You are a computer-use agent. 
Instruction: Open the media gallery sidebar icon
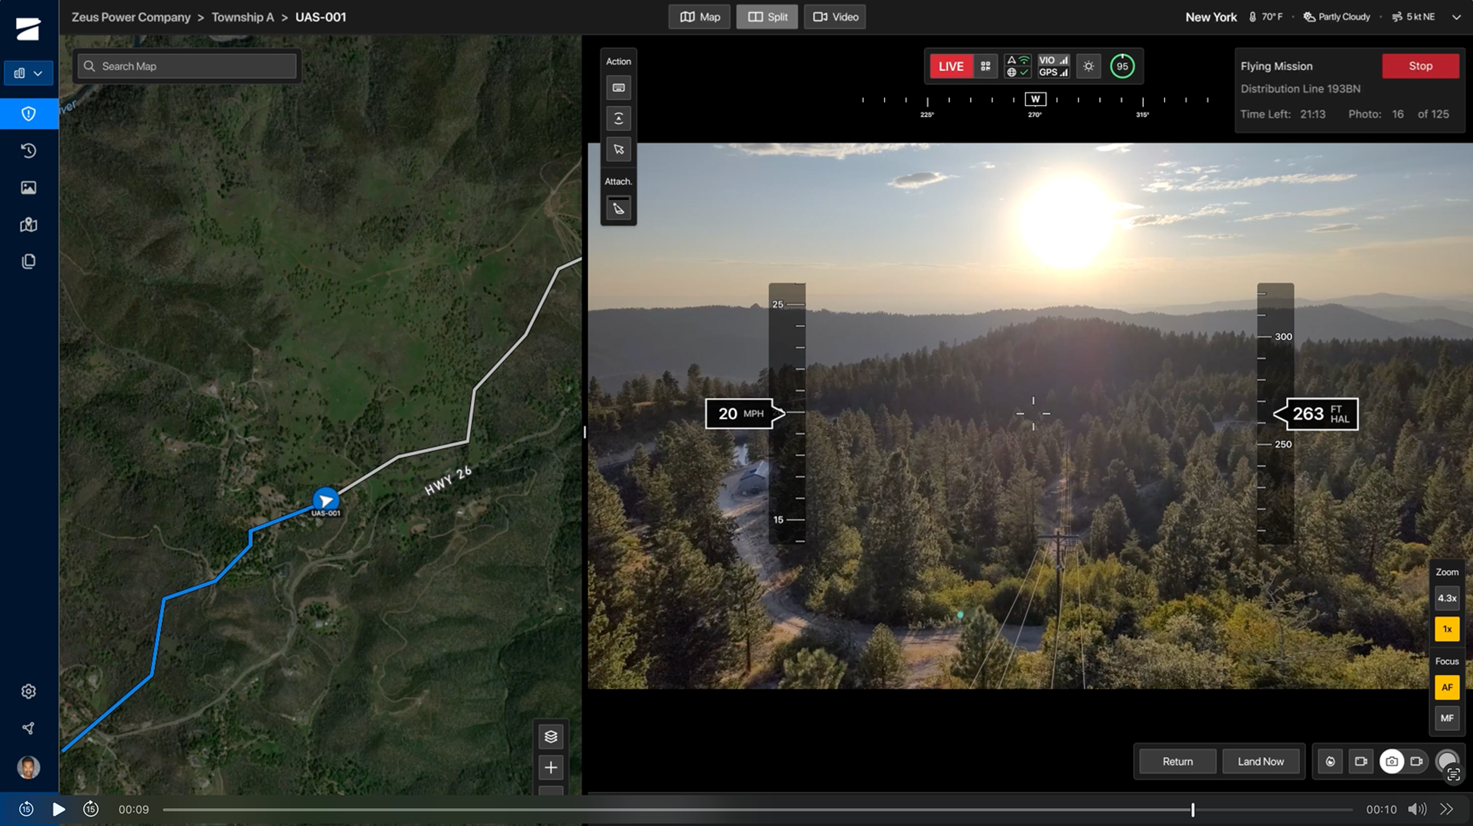pos(28,187)
